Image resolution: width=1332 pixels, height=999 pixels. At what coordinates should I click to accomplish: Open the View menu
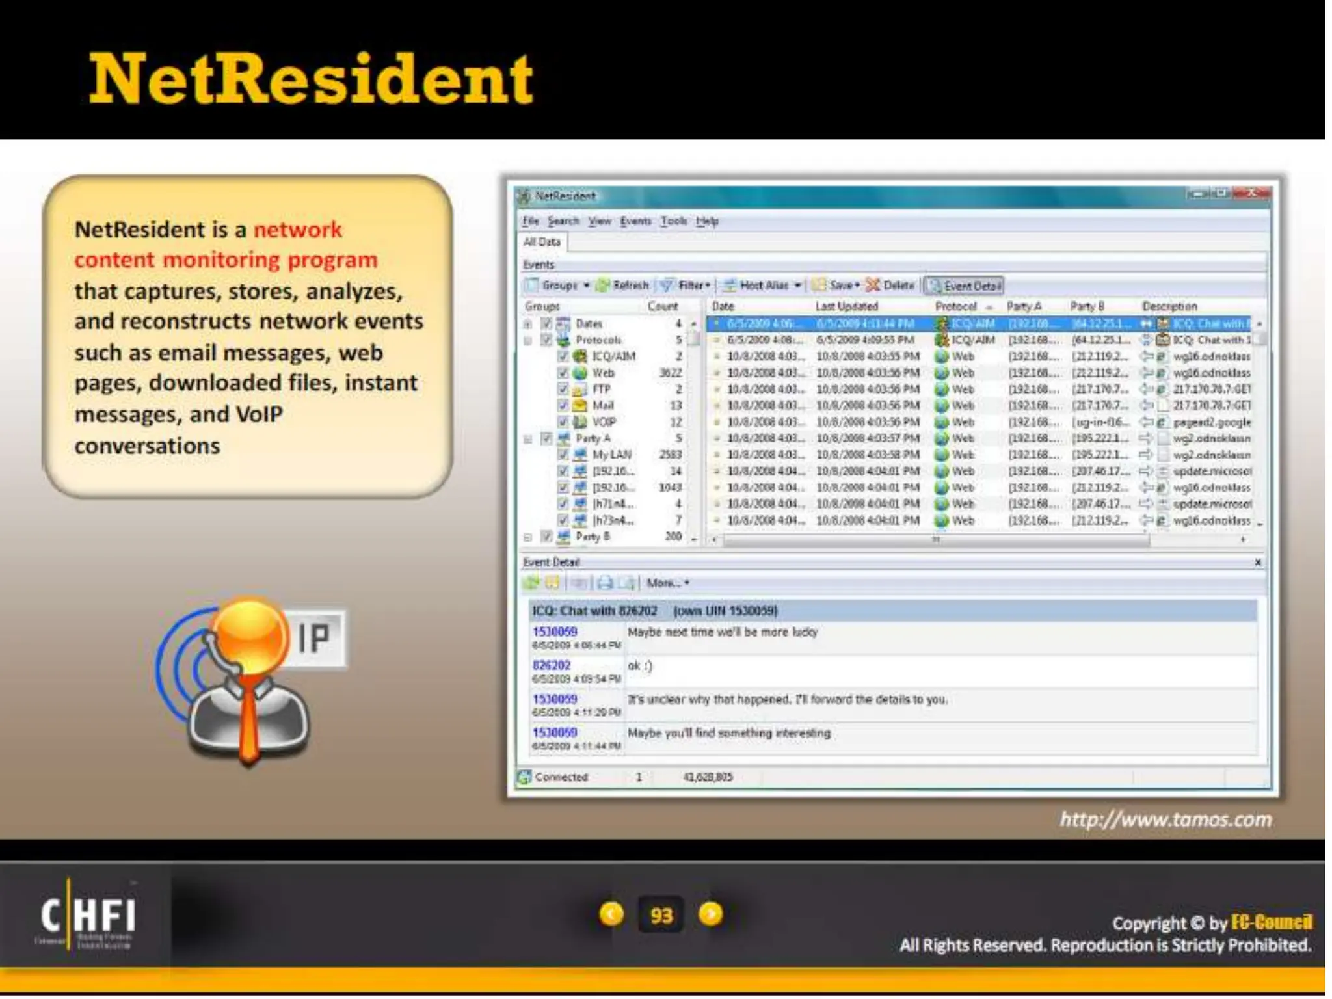point(600,221)
